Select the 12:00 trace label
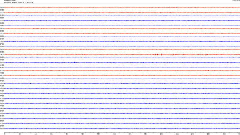Image resolution: width=240 pixels, height=135 pixels. click(x=2, y=70)
